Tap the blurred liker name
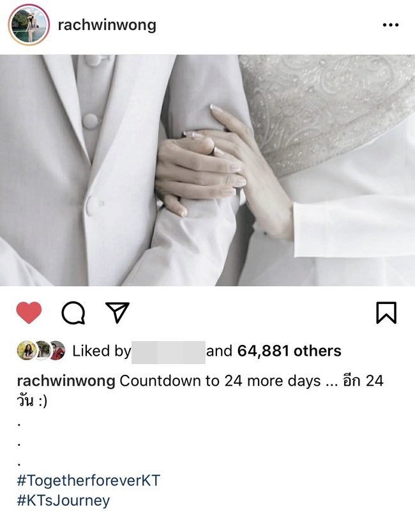This screenshot has height=511, width=415. 169,353
